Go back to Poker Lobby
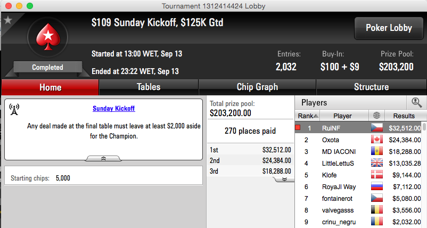This screenshot has width=427, height=228. tap(389, 28)
